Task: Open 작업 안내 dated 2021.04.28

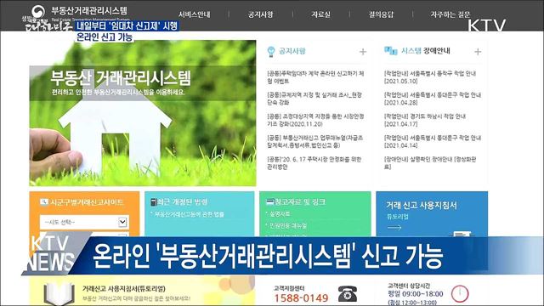Action: tap(433, 99)
